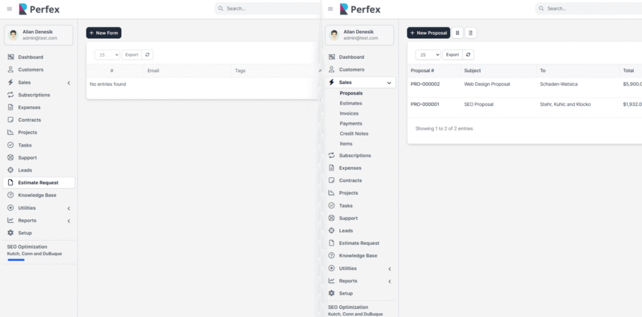Expand Utilities chevron in Proposals screen sidebar

click(390, 269)
